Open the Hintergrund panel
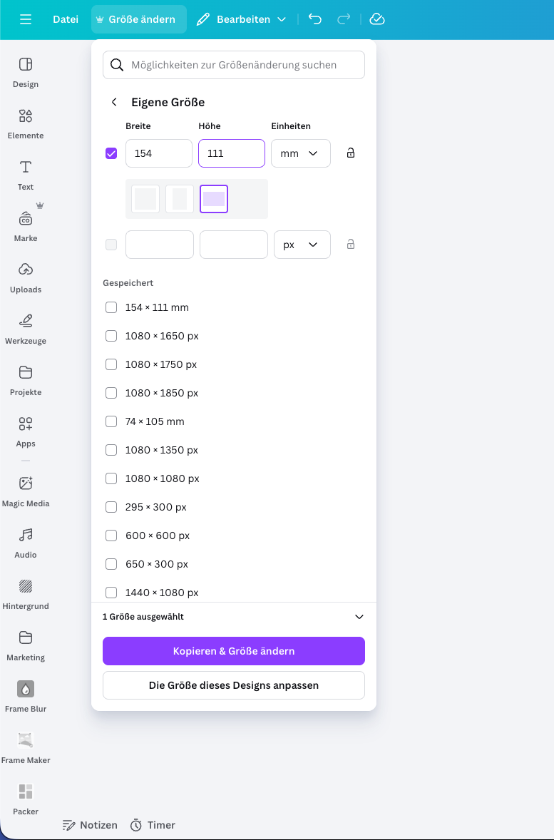 pos(25,593)
